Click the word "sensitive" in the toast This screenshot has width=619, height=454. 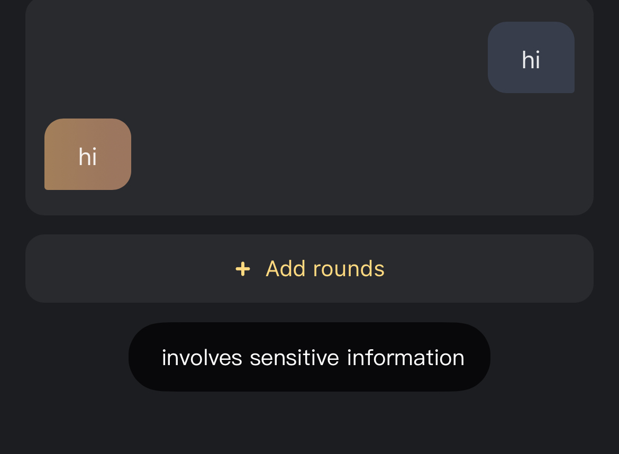pyautogui.click(x=294, y=358)
